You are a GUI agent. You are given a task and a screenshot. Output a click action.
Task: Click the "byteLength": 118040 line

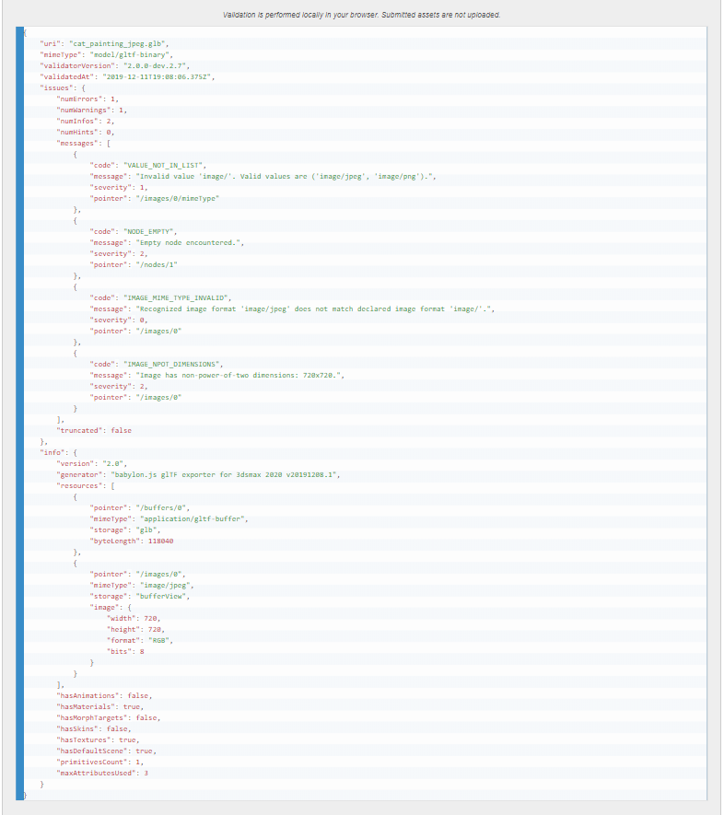click(x=131, y=541)
